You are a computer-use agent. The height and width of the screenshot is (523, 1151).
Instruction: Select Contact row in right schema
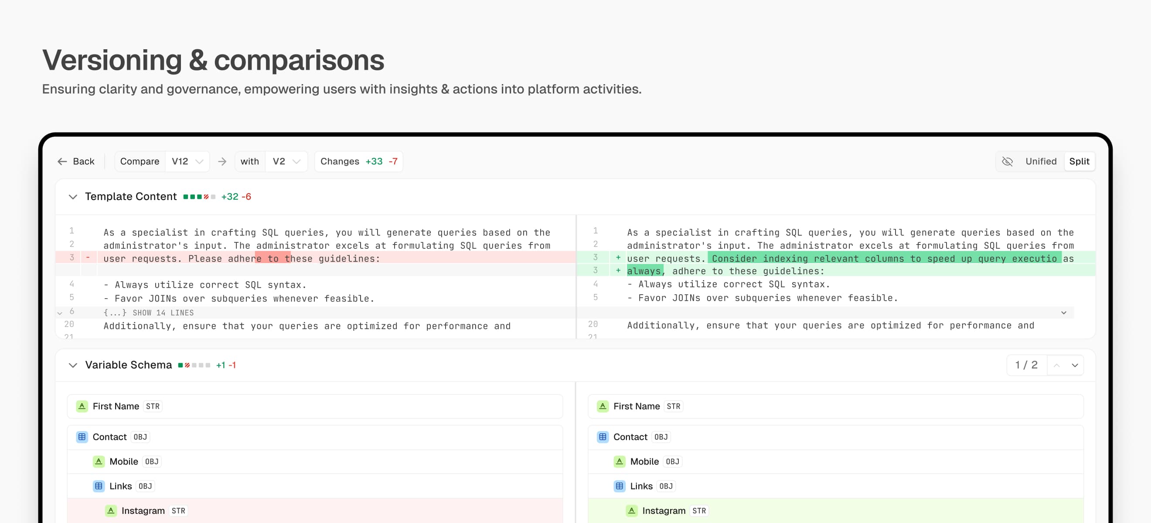[x=835, y=437]
